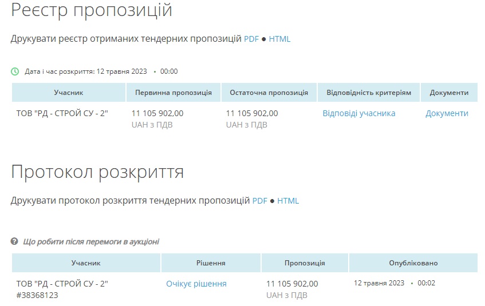Click 'UAH з ПДВ' under initial proposal

point(152,125)
